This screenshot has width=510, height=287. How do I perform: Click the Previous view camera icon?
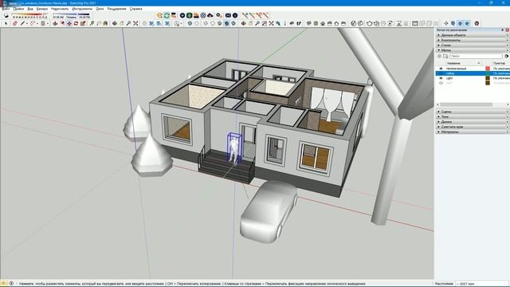pyautogui.click(x=278, y=23)
